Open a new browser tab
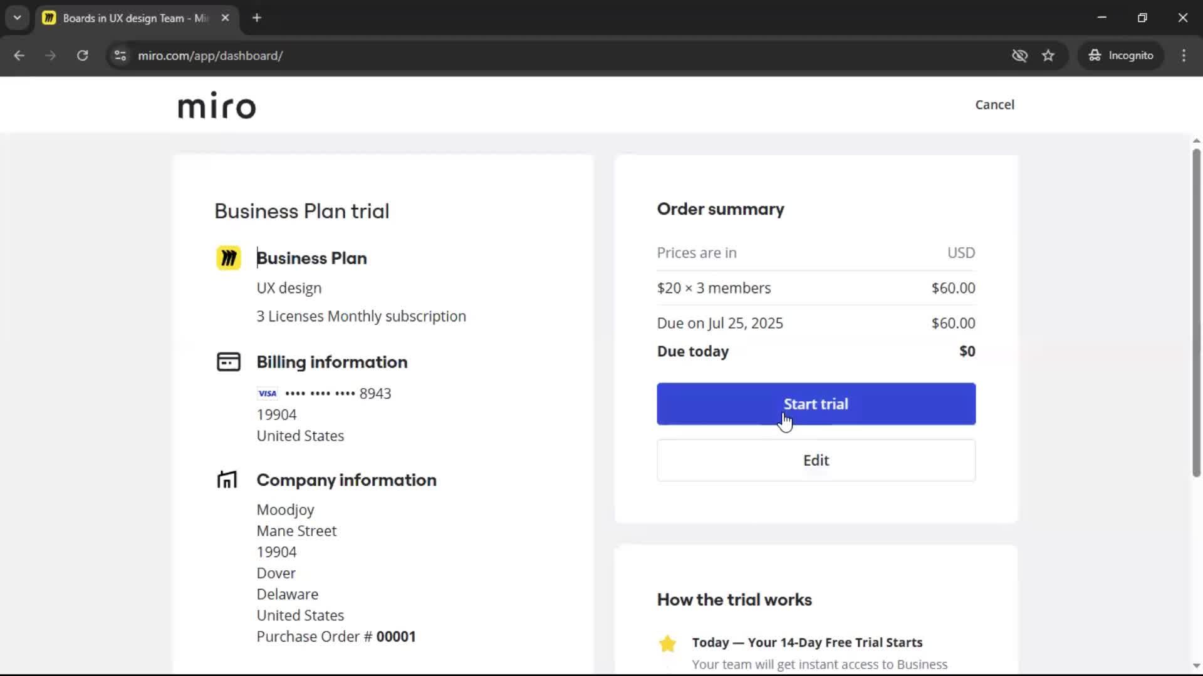The height and width of the screenshot is (676, 1203). pos(257,18)
